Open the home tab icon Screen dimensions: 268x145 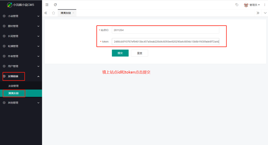click(53, 13)
